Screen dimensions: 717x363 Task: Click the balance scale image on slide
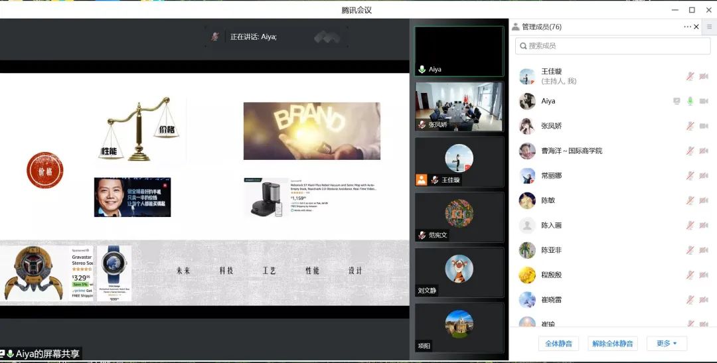(139, 129)
